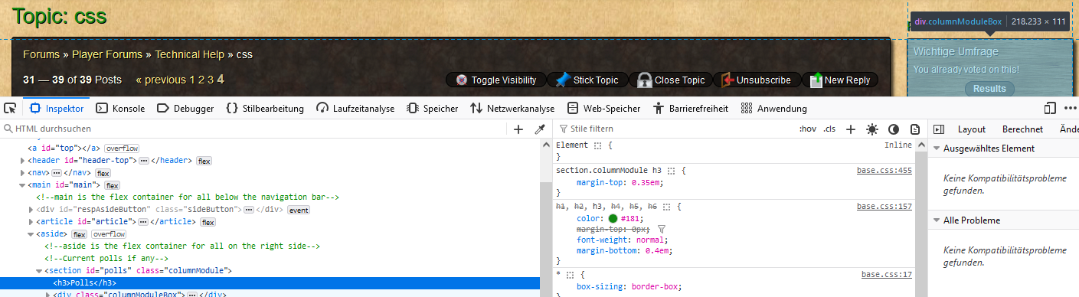Click the Close Topic button
The image size is (1079, 297).
click(x=671, y=80)
